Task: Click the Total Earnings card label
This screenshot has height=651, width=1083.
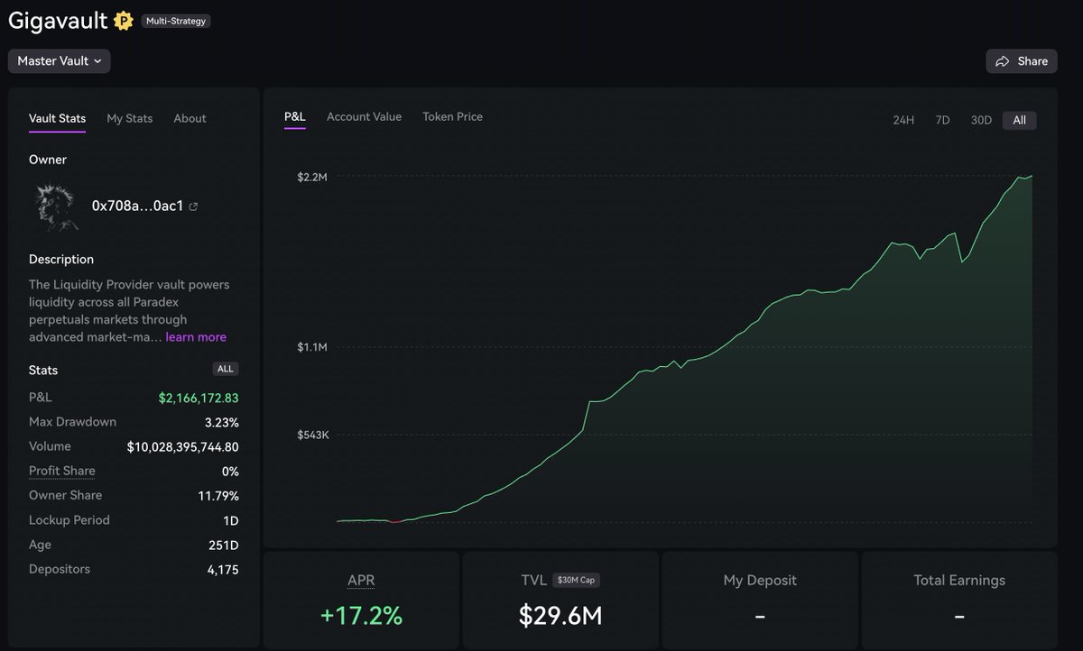Action: pos(959,581)
